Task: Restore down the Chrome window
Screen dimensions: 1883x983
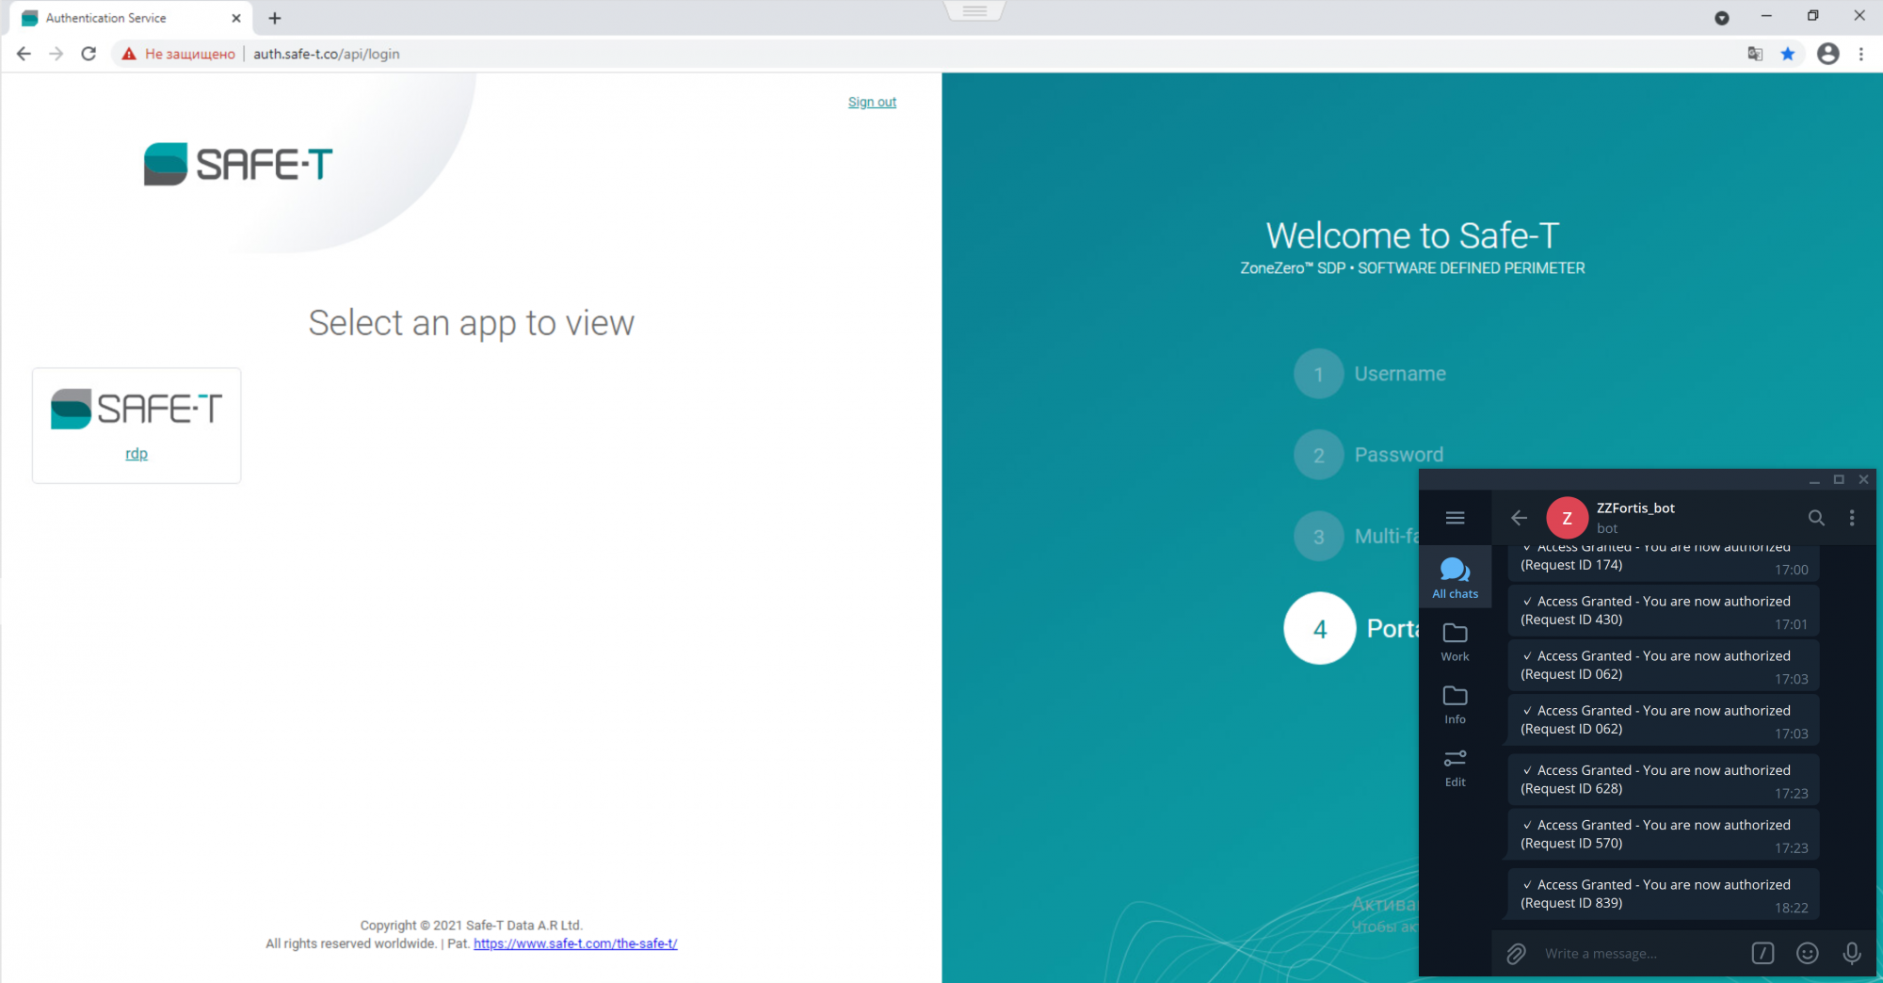Action: tap(1813, 16)
